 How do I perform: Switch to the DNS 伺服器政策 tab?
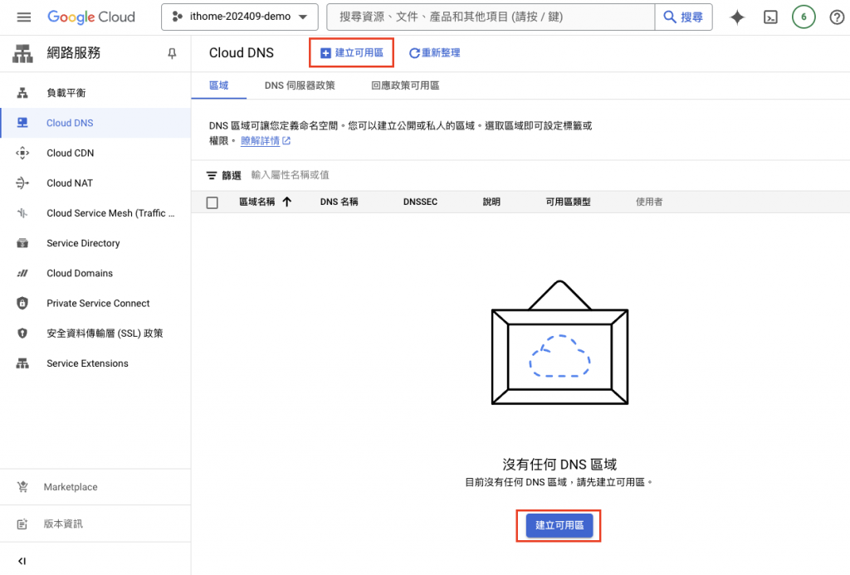[x=300, y=85]
